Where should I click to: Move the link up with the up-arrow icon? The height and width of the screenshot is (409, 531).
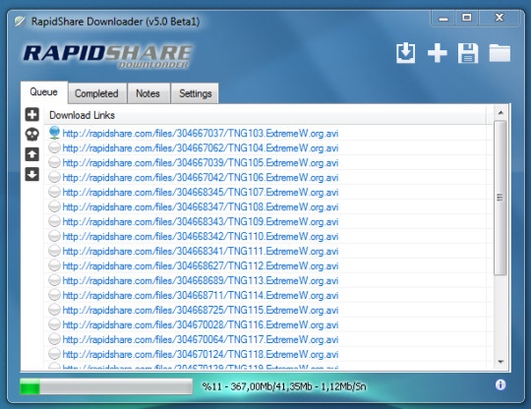[32, 154]
